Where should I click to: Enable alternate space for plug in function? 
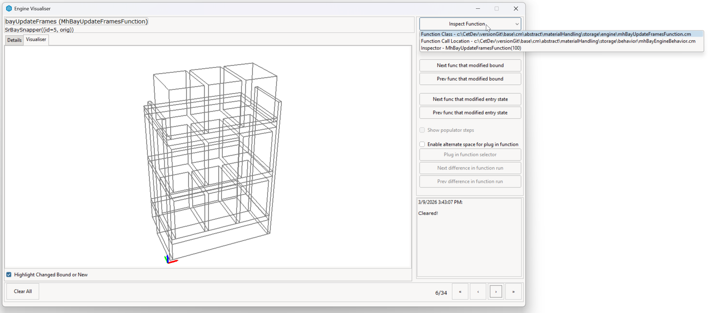point(422,144)
